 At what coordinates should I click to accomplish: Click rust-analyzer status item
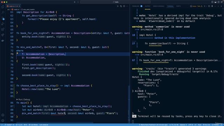[x=44, y=125]
